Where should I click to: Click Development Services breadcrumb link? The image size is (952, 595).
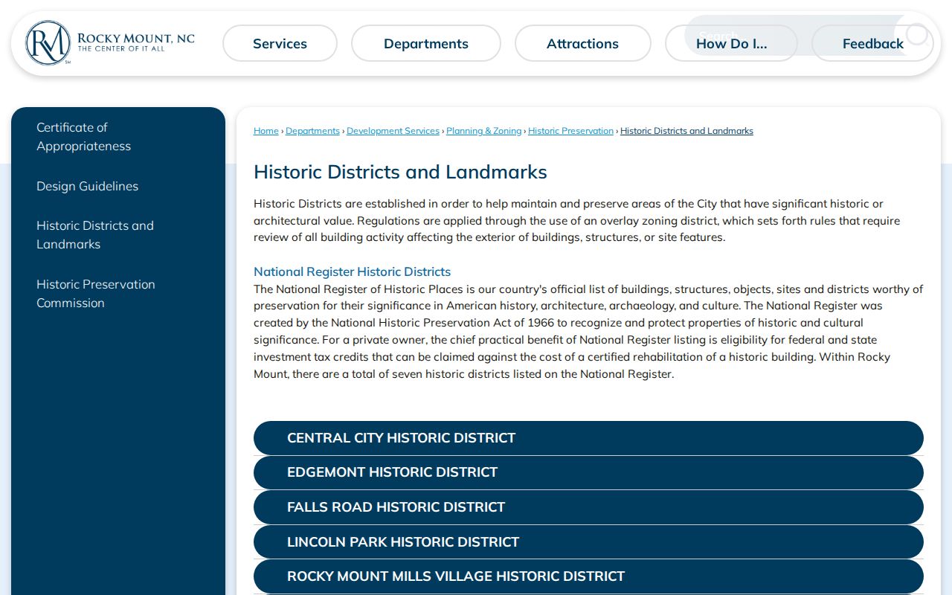coord(393,131)
